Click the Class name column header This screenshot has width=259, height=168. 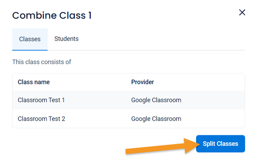(x=34, y=82)
